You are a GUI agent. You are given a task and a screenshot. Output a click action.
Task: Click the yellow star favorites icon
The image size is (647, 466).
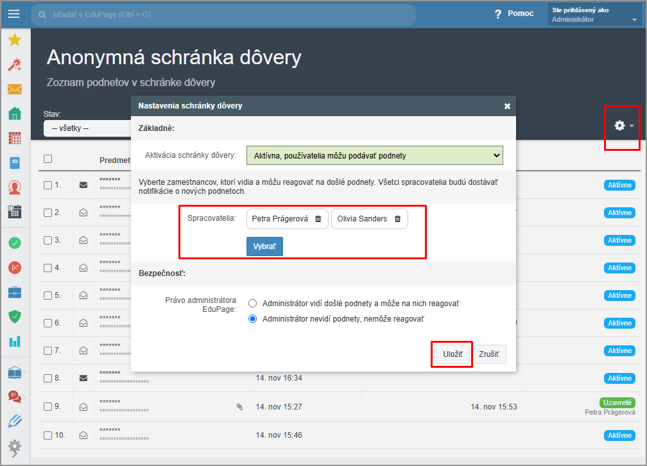15,40
